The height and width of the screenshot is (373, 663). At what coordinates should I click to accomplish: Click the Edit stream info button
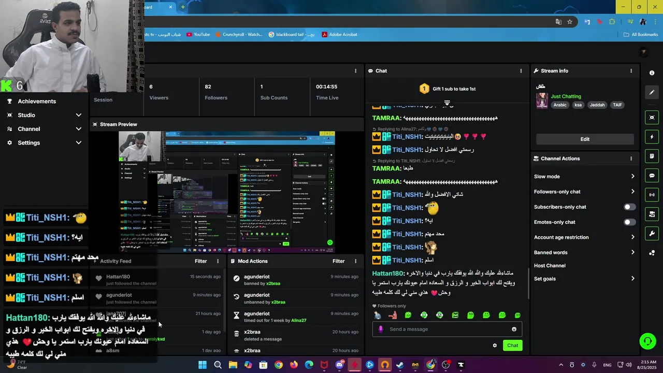click(585, 139)
